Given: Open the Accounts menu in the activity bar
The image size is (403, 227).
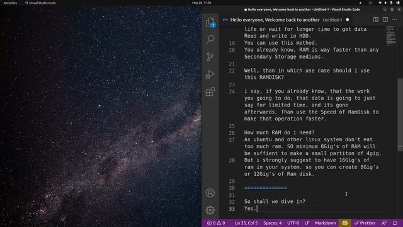Looking at the screenshot, I should [x=210, y=193].
